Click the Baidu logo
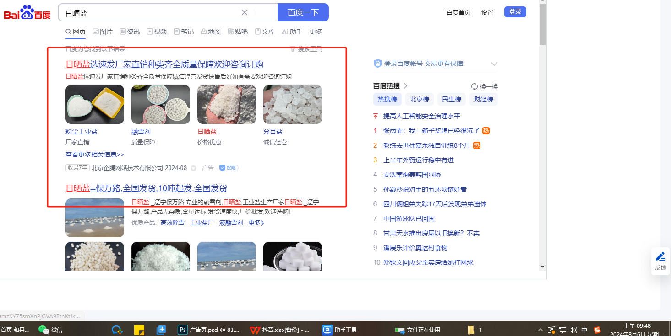 coord(27,13)
